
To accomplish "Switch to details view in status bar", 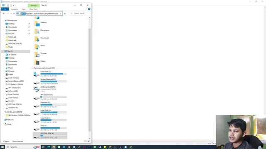I will pos(86,141).
